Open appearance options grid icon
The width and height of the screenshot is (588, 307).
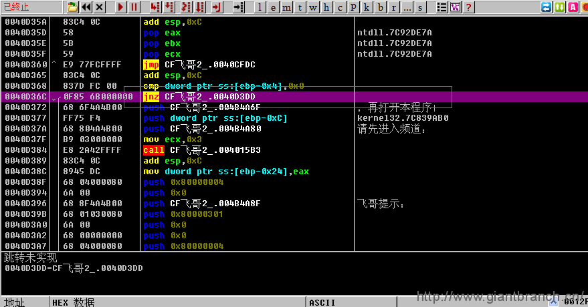pos(456,7)
